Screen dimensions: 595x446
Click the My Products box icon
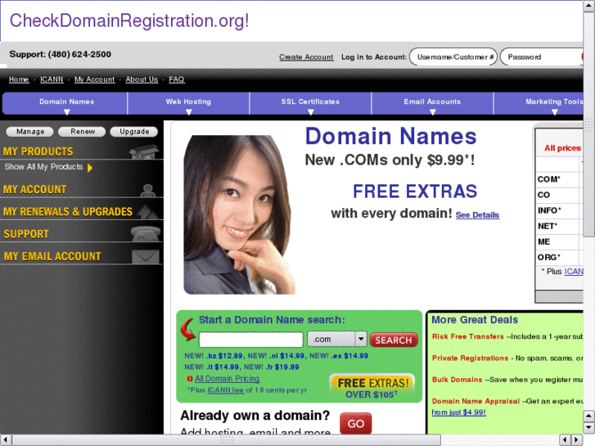click(x=144, y=152)
